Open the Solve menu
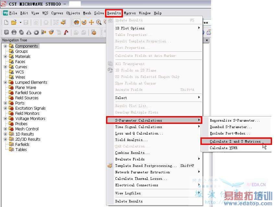274x207 pixels. tap(99, 13)
